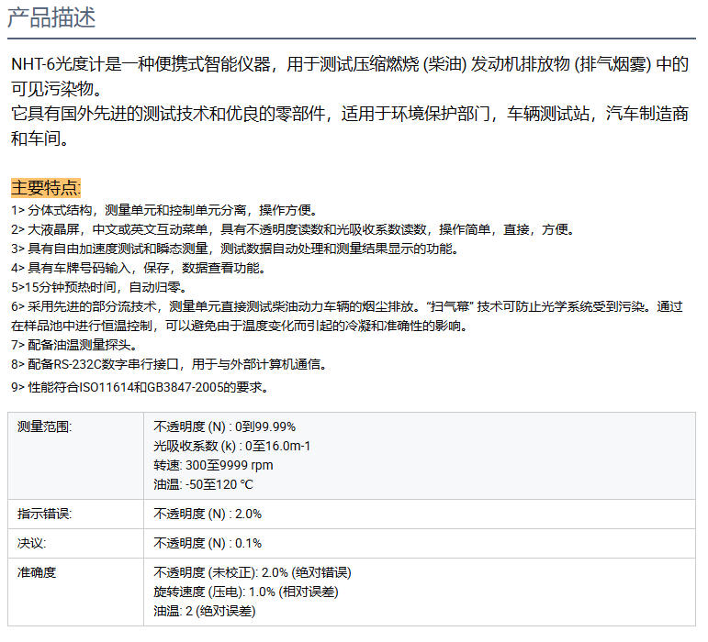This screenshot has height=642, width=708.
Task: Click the 准确度 row label
Action: [38, 572]
